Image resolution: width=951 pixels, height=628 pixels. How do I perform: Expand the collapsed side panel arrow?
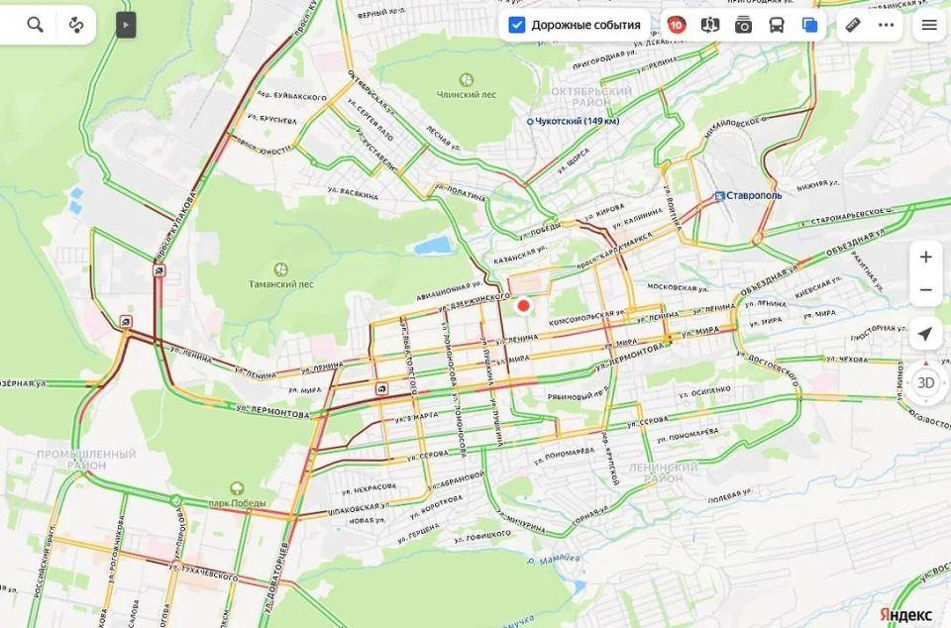[x=126, y=25]
